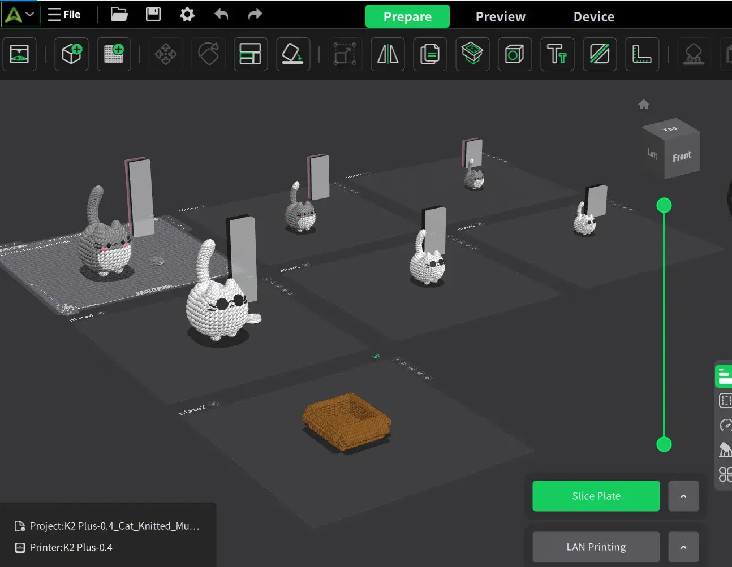Select the Scale tool icon

pyautogui.click(x=345, y=54)
